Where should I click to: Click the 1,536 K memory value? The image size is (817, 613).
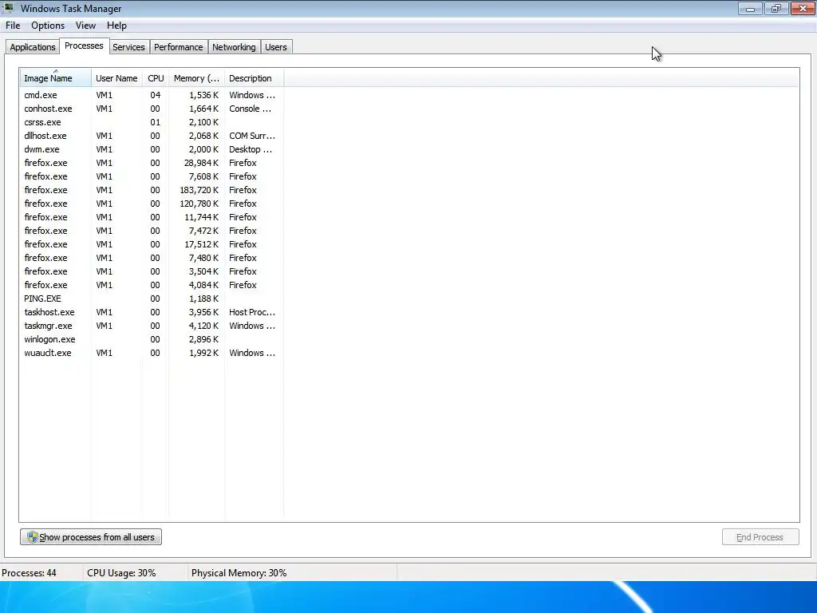coord(203,95)
